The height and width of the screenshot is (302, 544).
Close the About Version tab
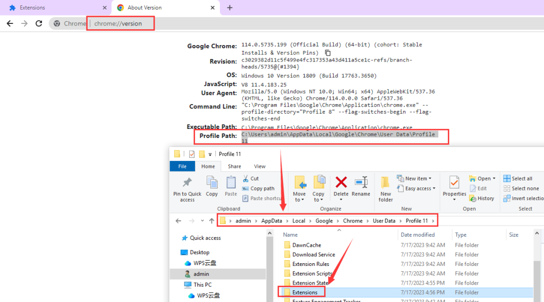pyautogui.click(x=212, y=7)
